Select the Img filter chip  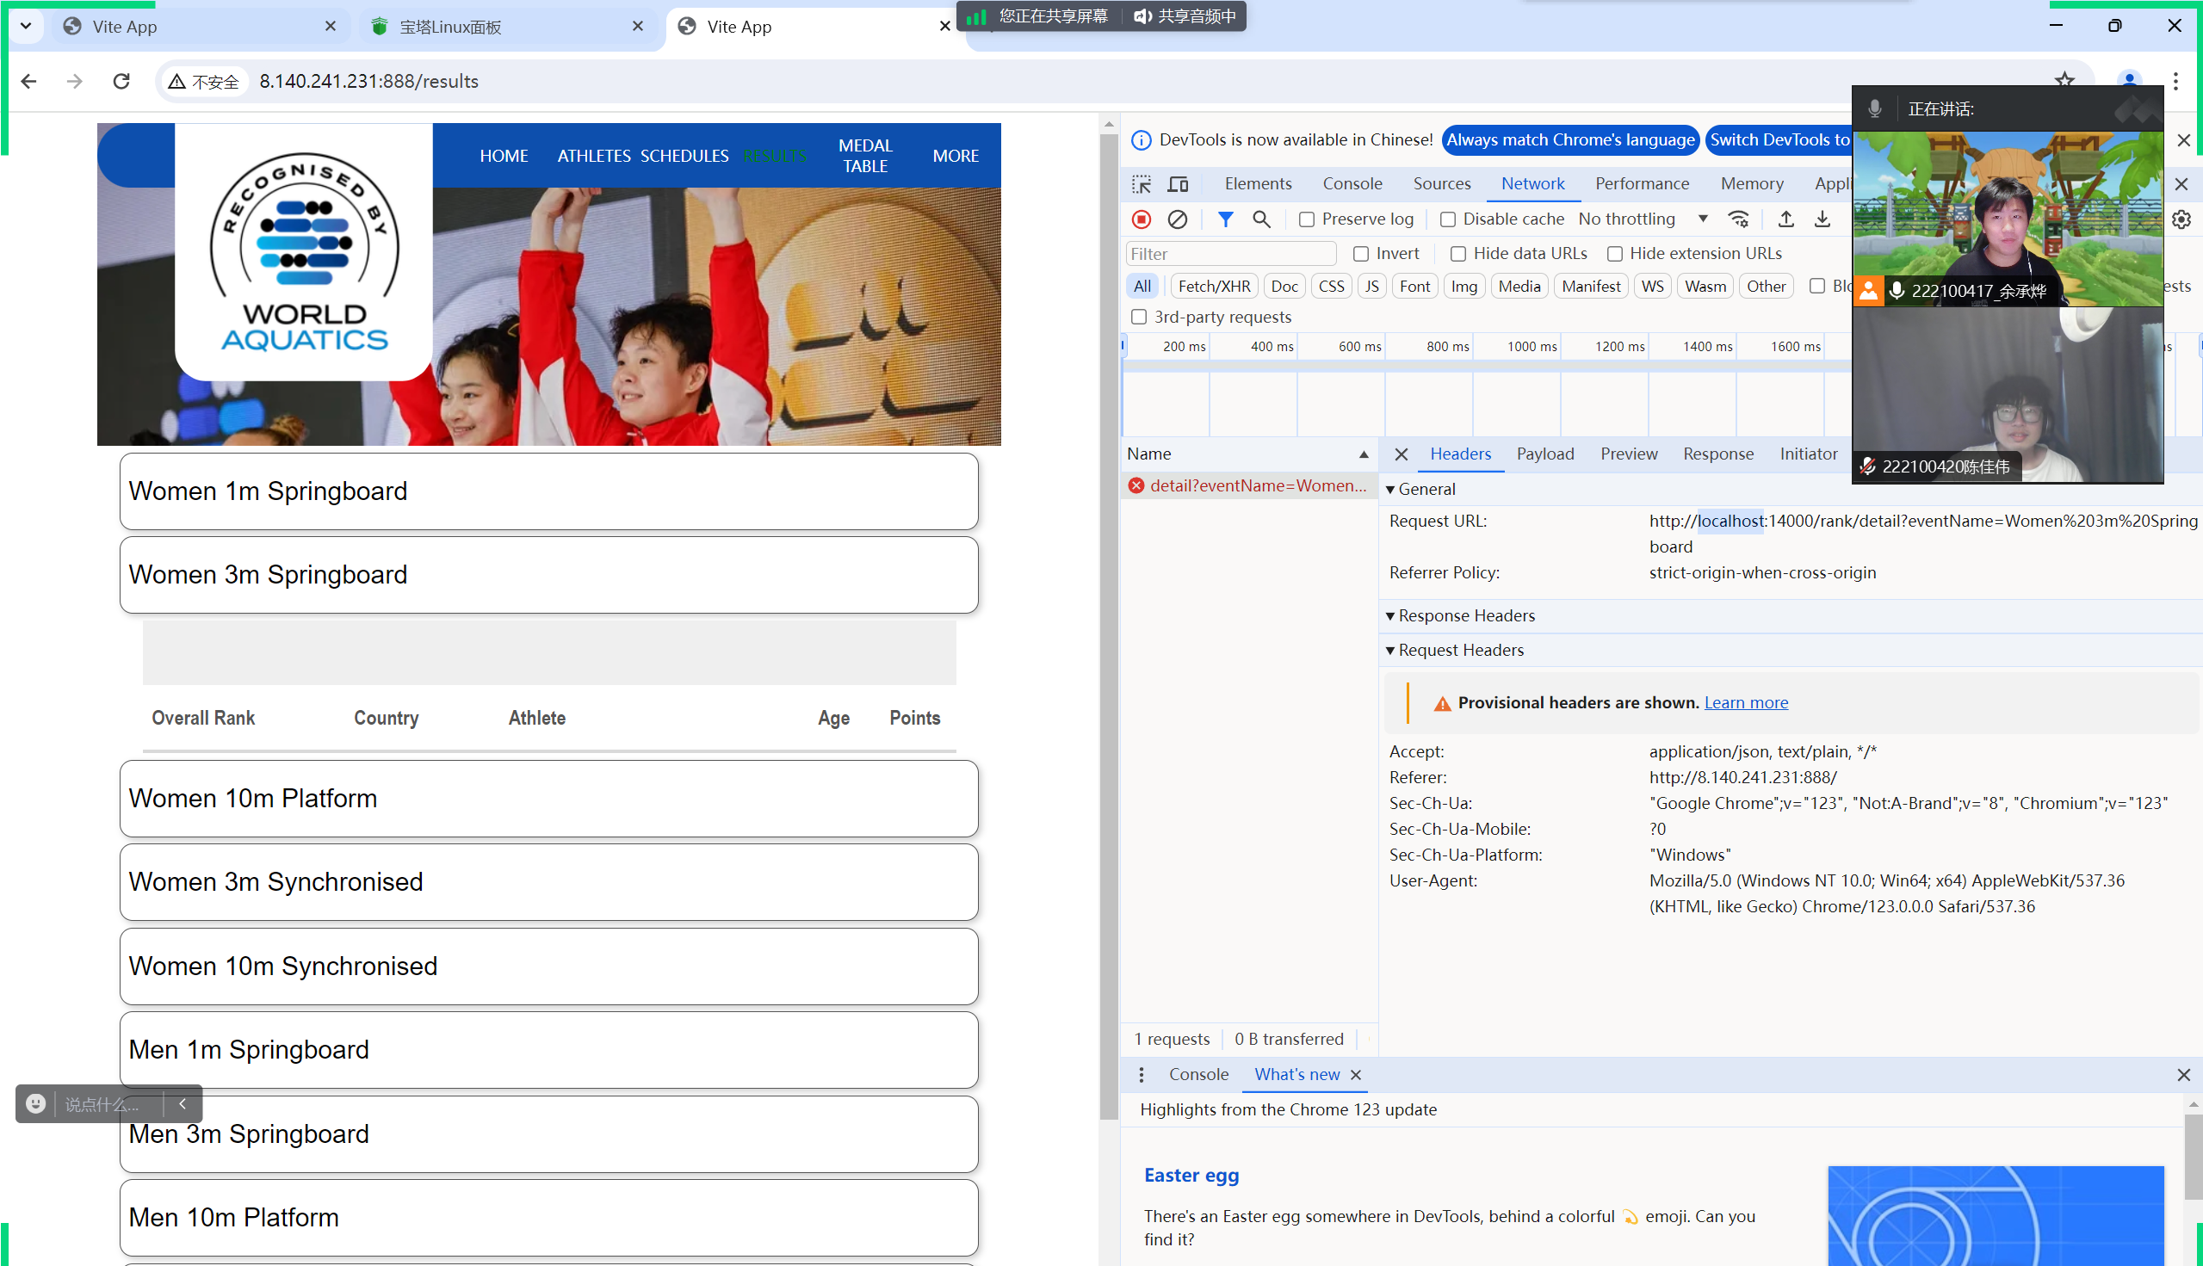point(1464,286)
